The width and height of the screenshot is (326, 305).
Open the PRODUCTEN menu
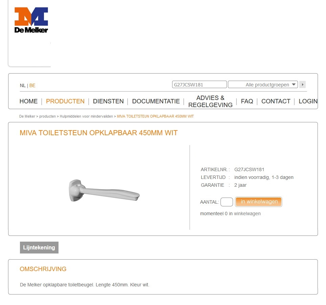65,101
